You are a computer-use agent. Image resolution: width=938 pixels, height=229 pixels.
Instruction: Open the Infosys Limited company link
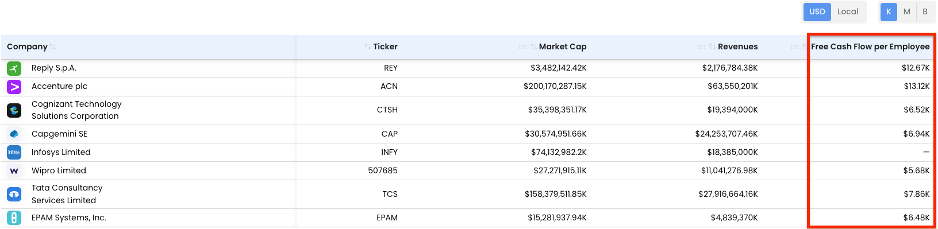click(61, 152)
